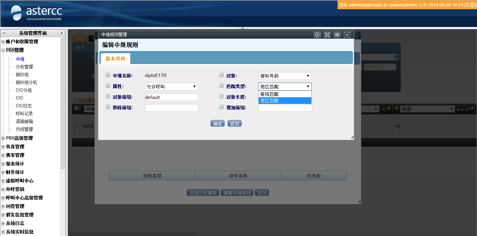Click the help icon next to 属性
The height and width of the screenshot is (236, 477).
(108, 86)
